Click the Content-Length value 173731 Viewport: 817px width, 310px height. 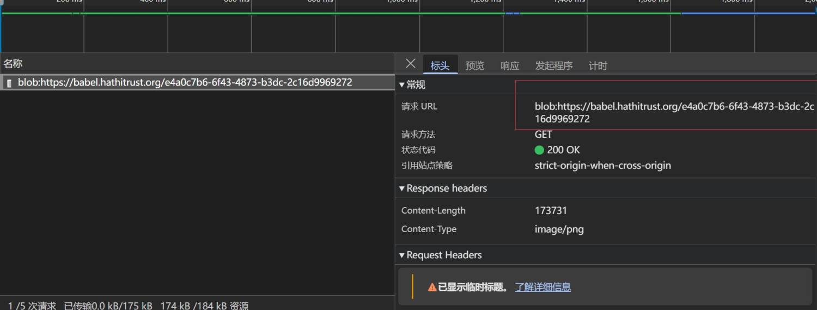(x=551, y=211)
